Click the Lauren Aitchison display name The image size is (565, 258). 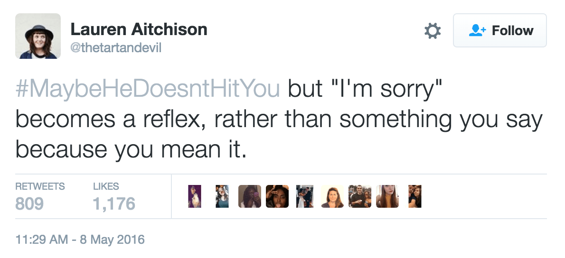[x=139, y=30]
